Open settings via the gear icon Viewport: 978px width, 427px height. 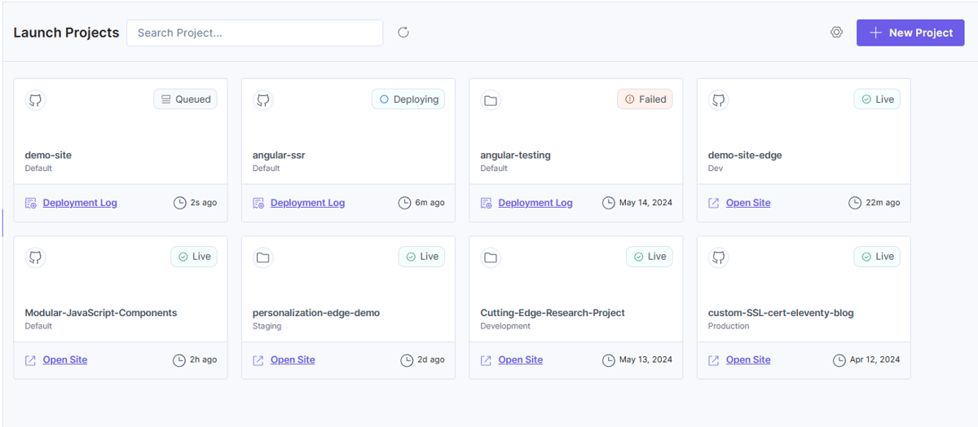(x=836, y=33)
